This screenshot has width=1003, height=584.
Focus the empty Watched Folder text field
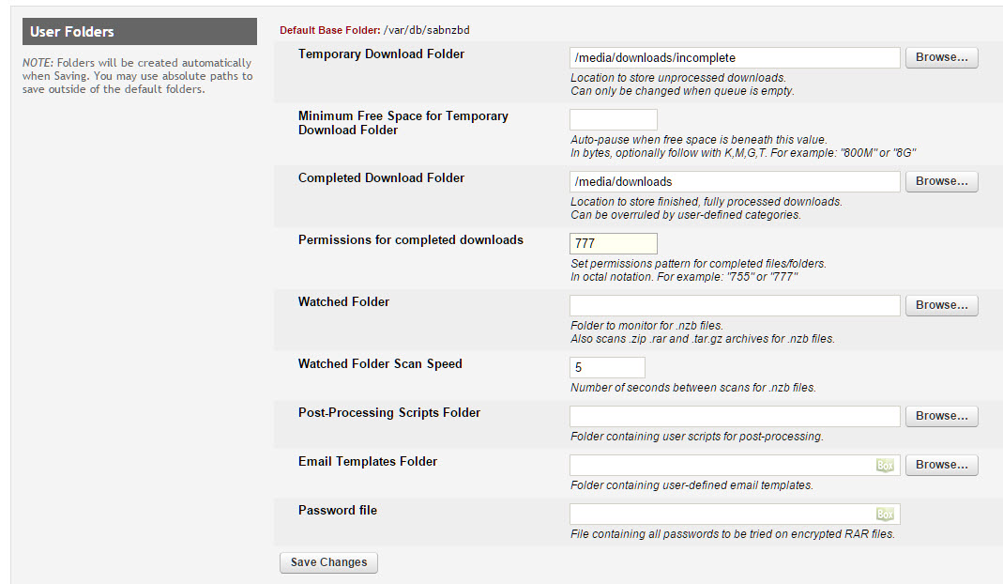tap(735, 305)
